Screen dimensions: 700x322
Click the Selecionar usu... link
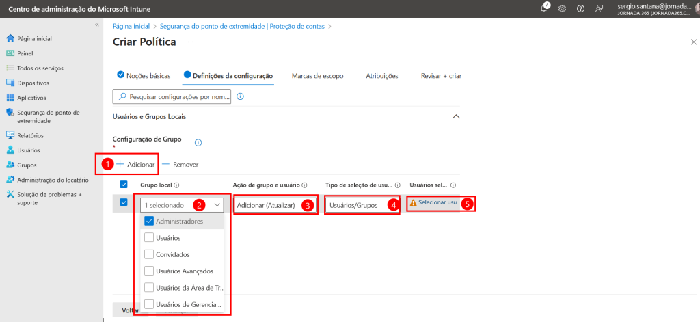point(437,202)
